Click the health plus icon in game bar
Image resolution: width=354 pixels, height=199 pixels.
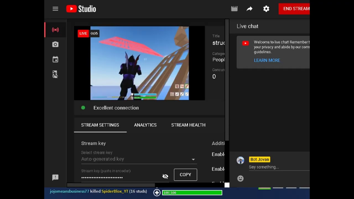[157, 193]
